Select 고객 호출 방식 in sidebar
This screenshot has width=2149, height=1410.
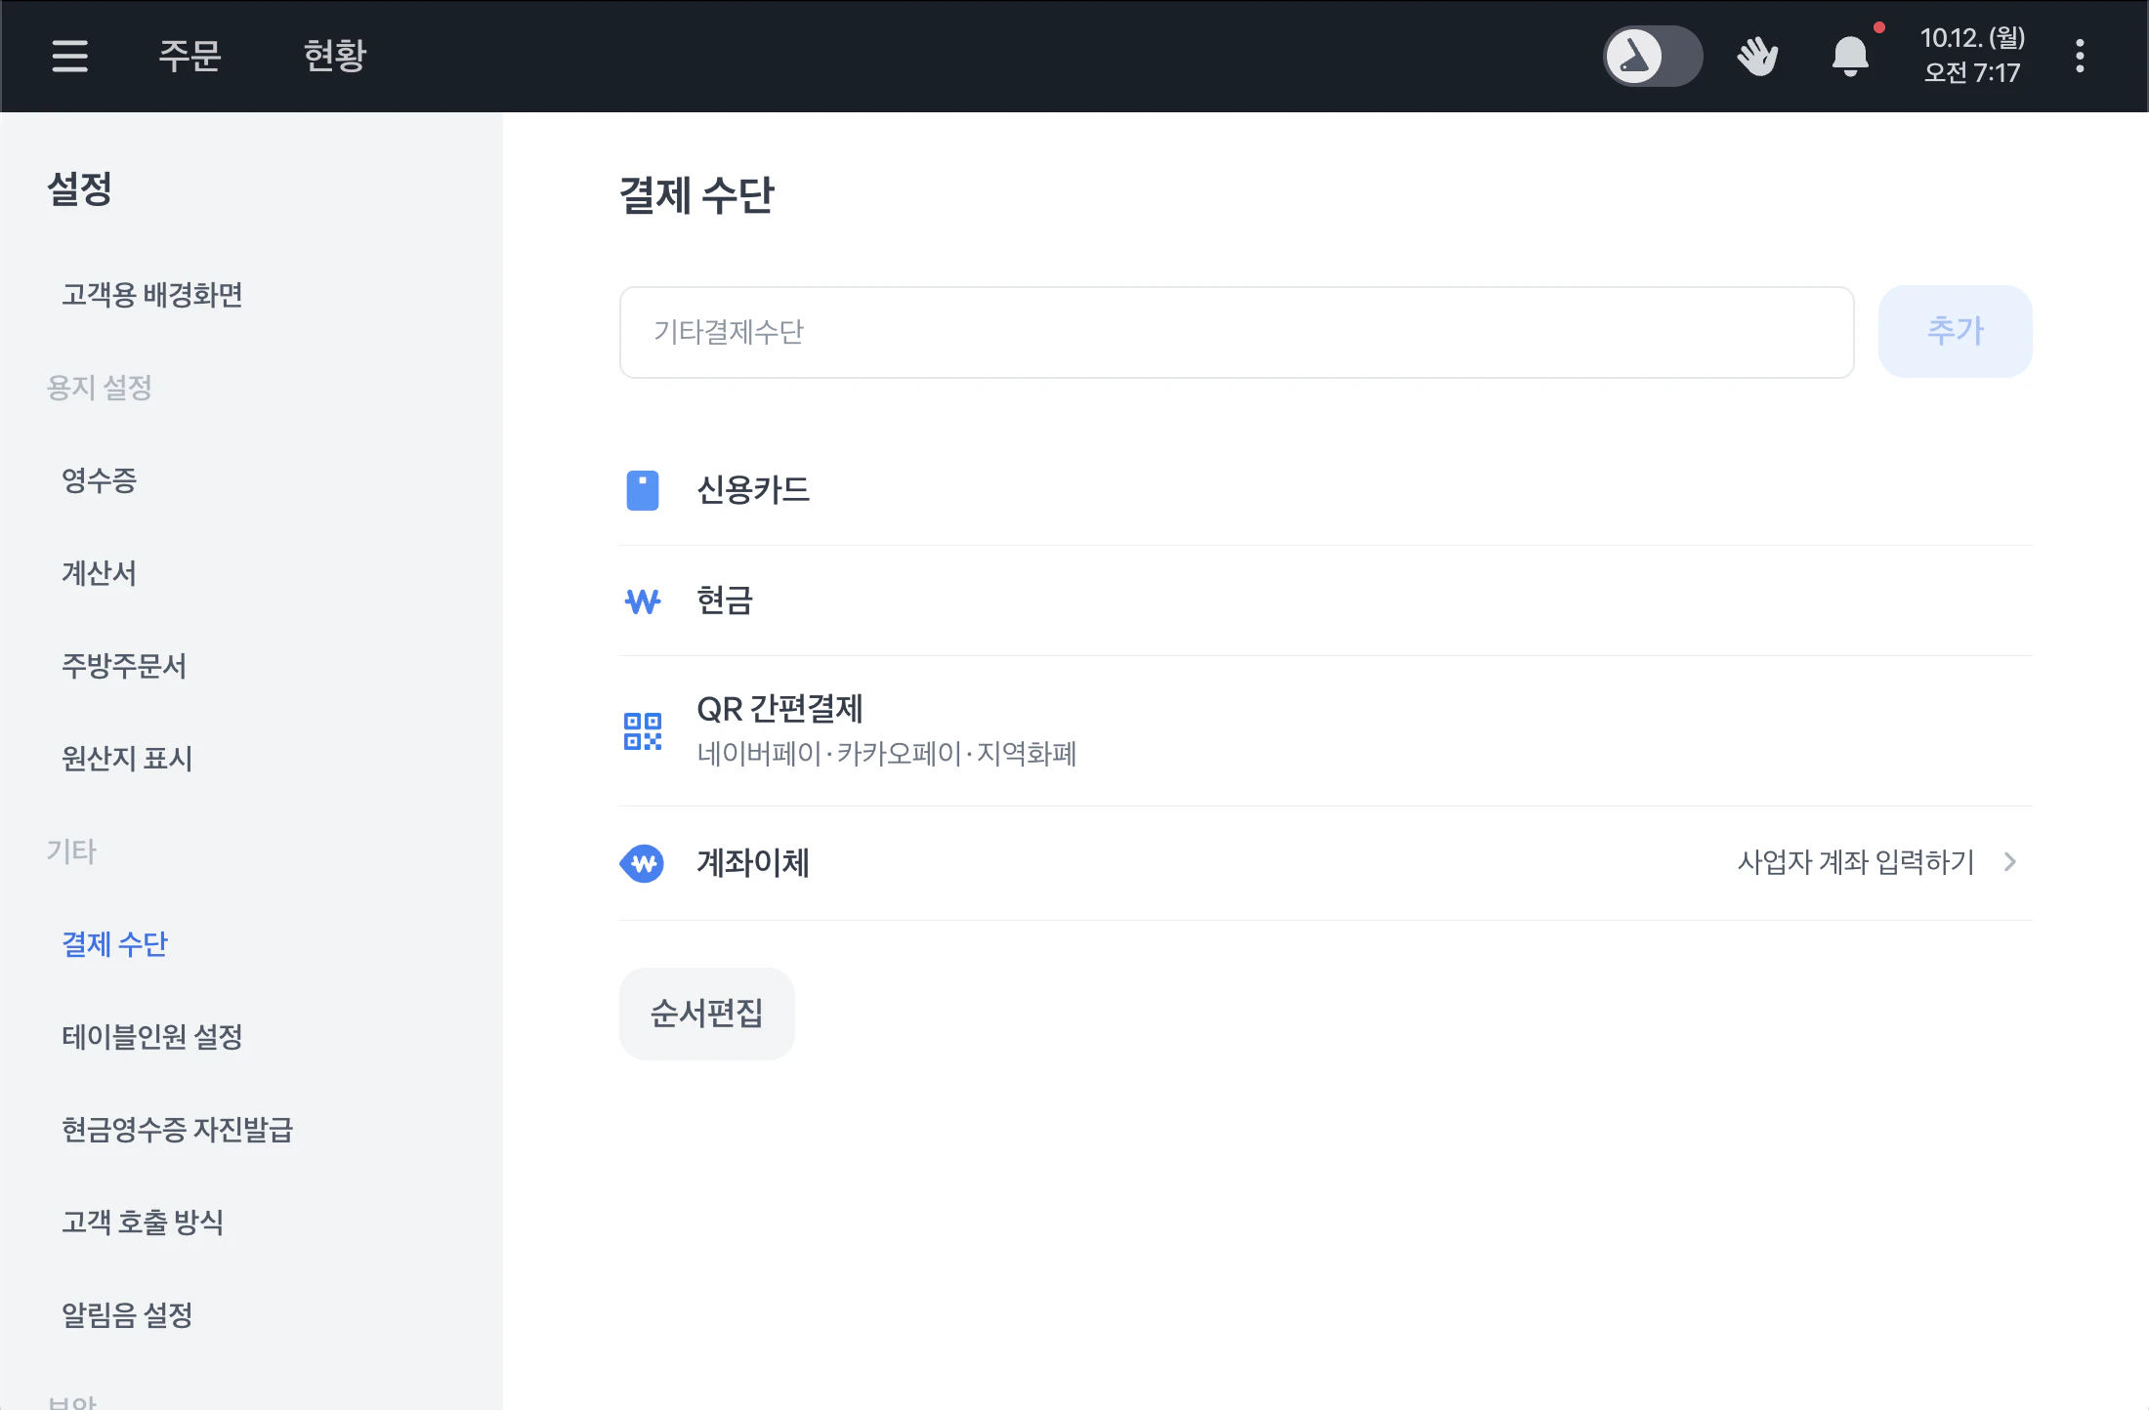click(x=143, y=1223)
